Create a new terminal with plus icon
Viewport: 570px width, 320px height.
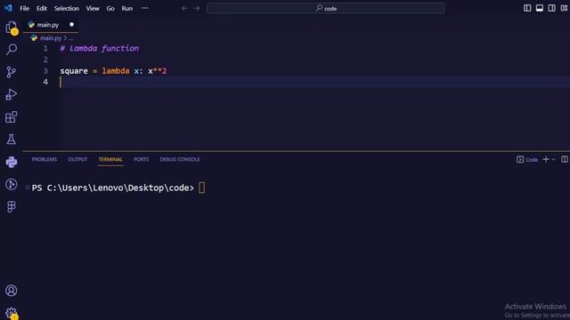(x=546, y=159)
